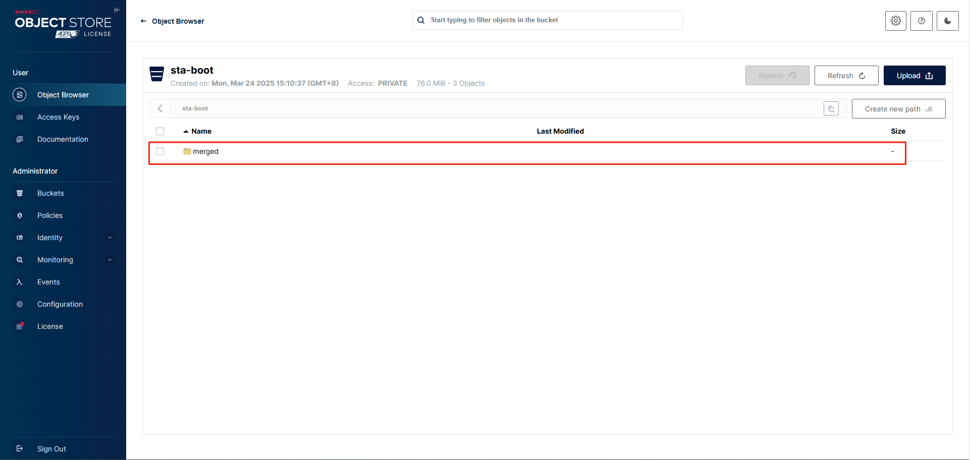This screenshot has width=970, height=460.
Task: Click Create new path button
Action: point(898,109)
